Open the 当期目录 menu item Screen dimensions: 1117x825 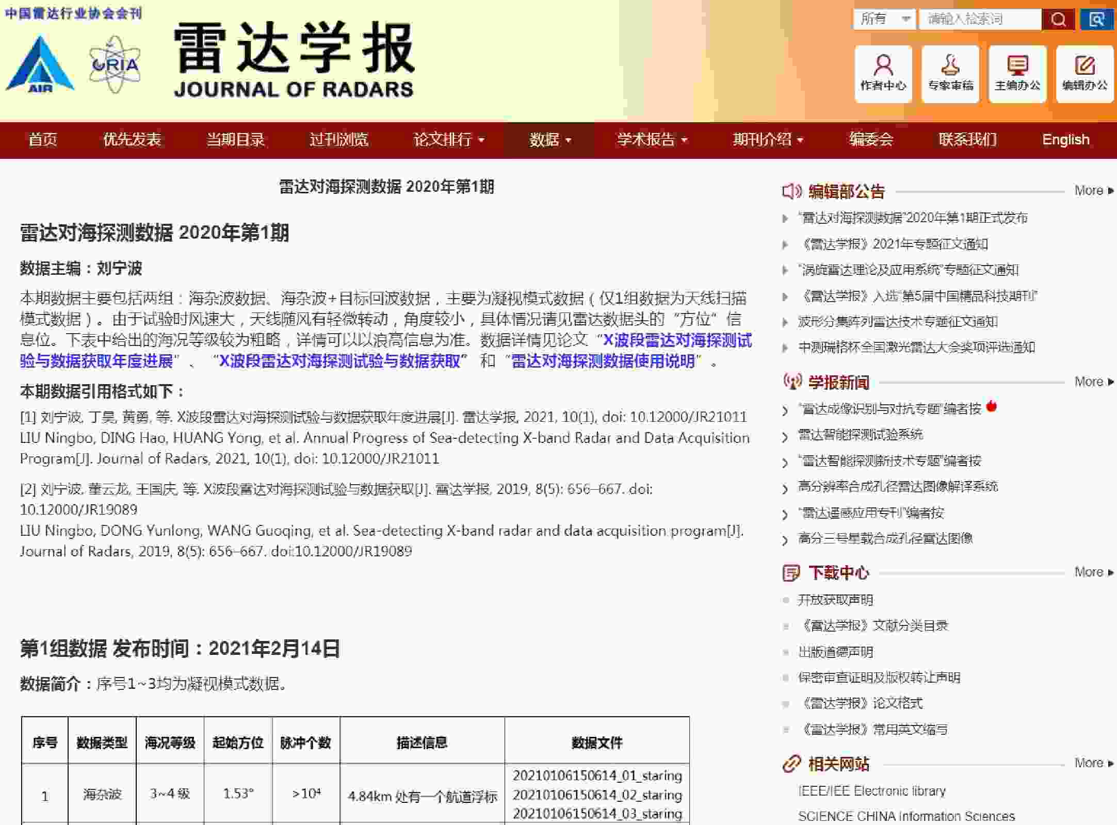tap(235, 140)
